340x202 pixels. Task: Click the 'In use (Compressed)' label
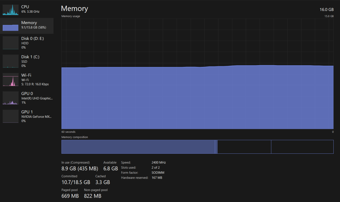[x=75, y=162]
